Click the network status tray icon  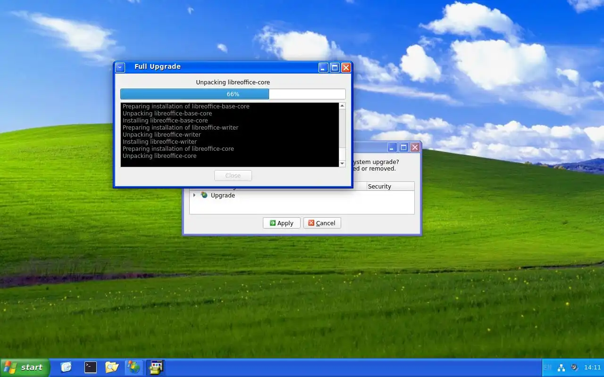[x=561, y=368]
